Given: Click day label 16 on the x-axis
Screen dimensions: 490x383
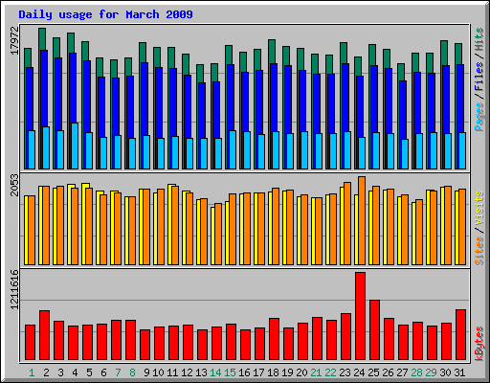Looking at the screenshot, I should click(244, 372).
